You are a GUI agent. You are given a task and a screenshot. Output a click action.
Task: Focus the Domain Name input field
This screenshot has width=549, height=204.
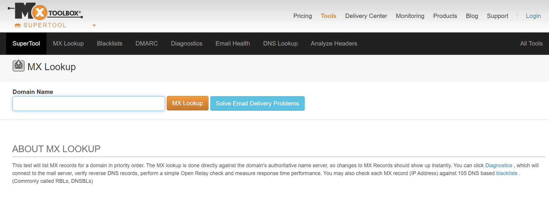tap(89, 103)
